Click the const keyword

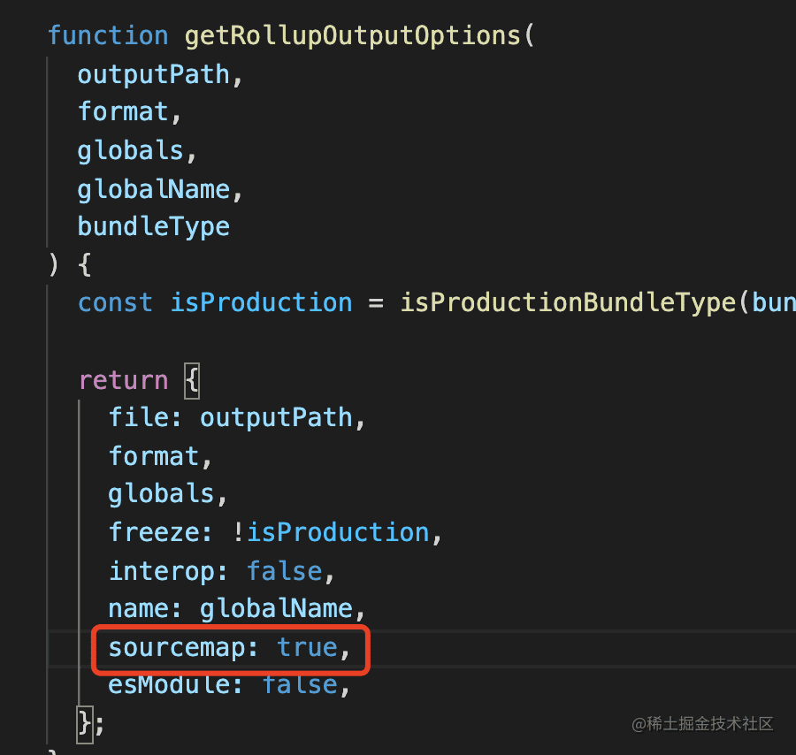(115, 303)
